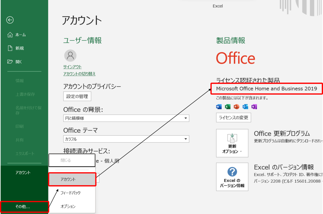Expand the 更新オプション menu button

pos(232,143)
